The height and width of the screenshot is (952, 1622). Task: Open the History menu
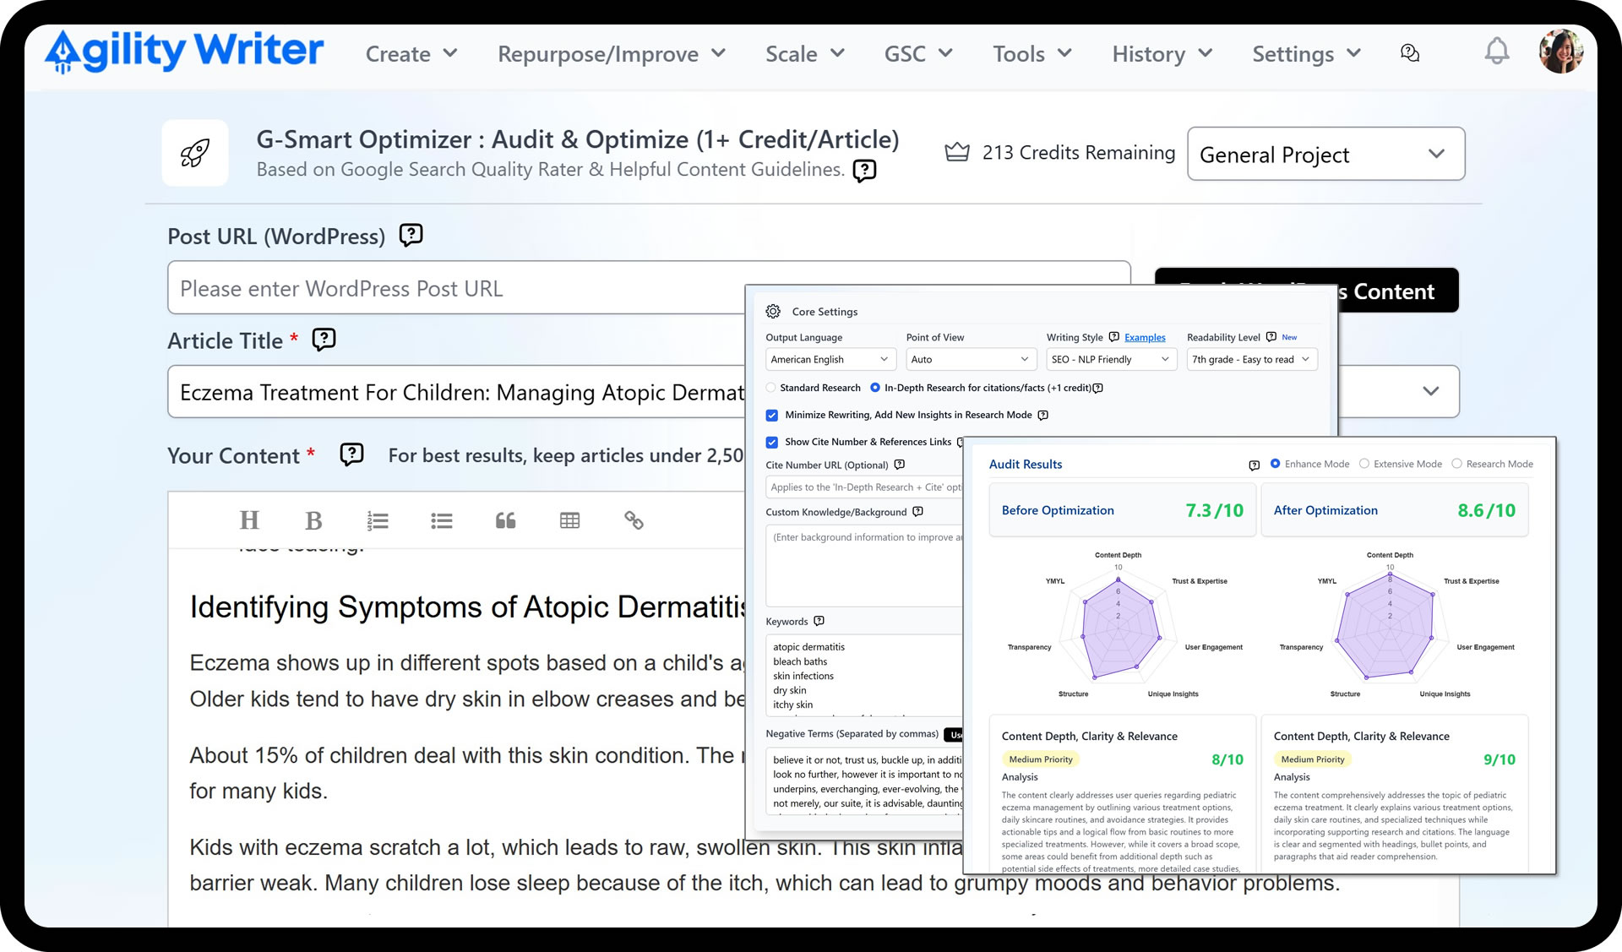pyautogui.click(x=1162, y=54)
